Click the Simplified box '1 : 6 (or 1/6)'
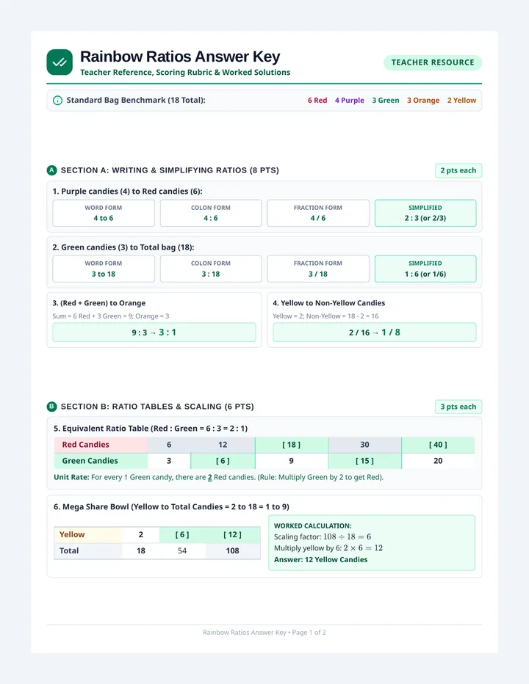The width and height of the screenshot is (529, 684). tap(425, 269)
